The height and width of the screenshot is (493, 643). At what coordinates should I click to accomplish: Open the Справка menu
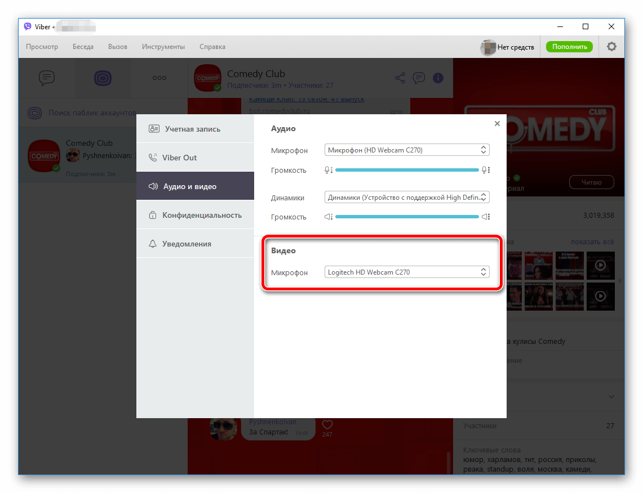[x=212, y=47]
